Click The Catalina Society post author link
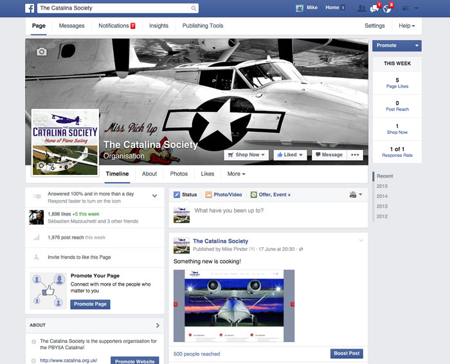The image size is (450, 364). (221, 241)
